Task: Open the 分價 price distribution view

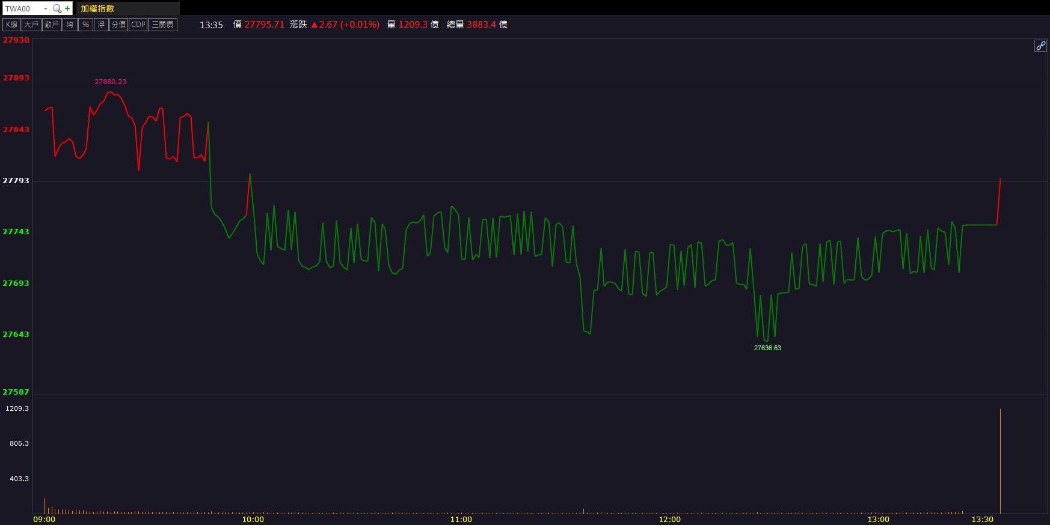Action: (118, 25)
